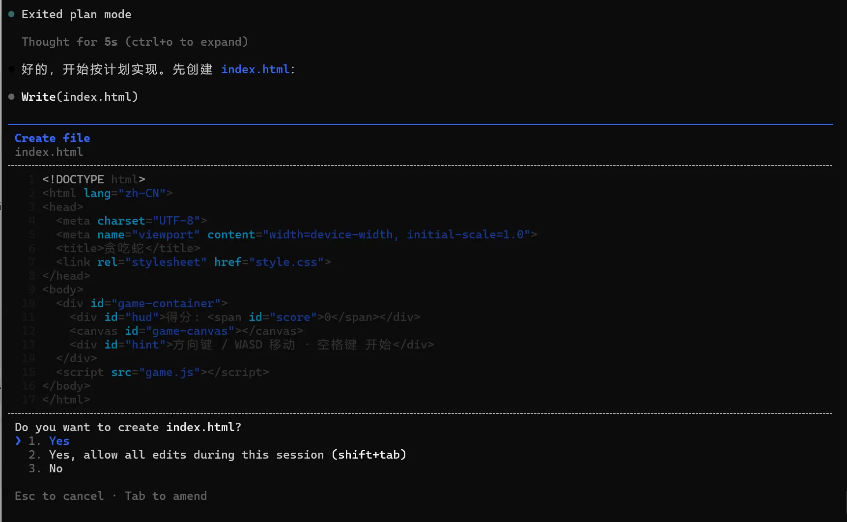
Task: Click the bullet before Write(index.html)
Action: 11,97
